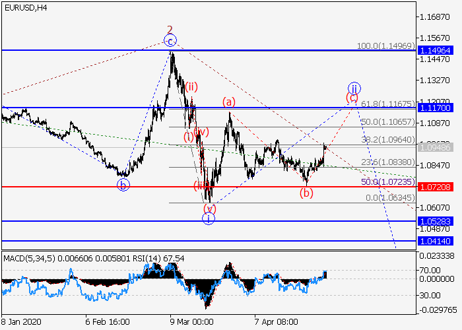Click the red (a) wave label

pos(228,102)
